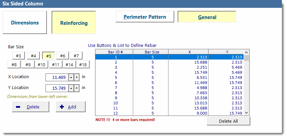Select the #3 bar size button
Screen dimensions: 287x138
(x=18, y=56)
